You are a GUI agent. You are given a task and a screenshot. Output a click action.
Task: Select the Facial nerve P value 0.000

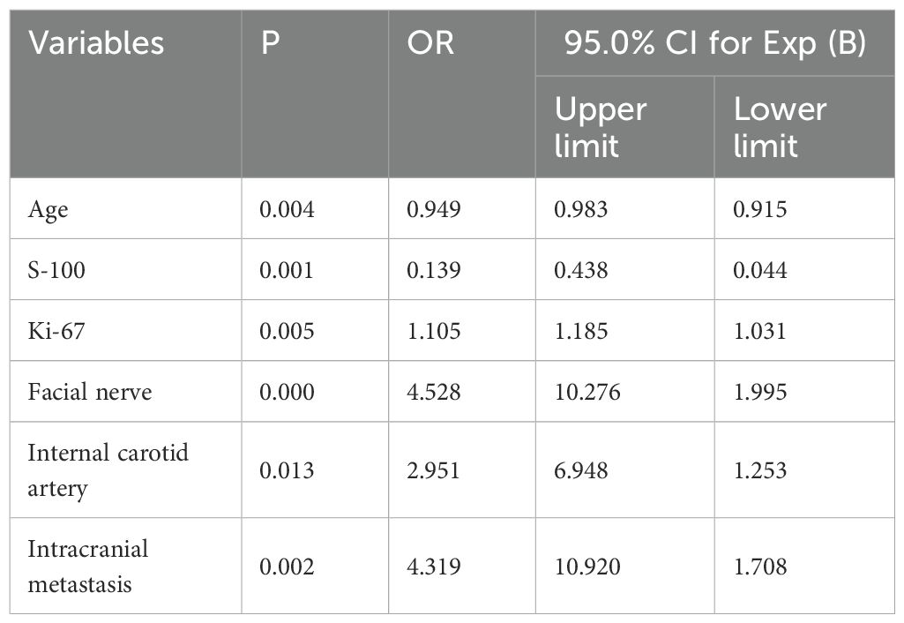coord(287,391)
